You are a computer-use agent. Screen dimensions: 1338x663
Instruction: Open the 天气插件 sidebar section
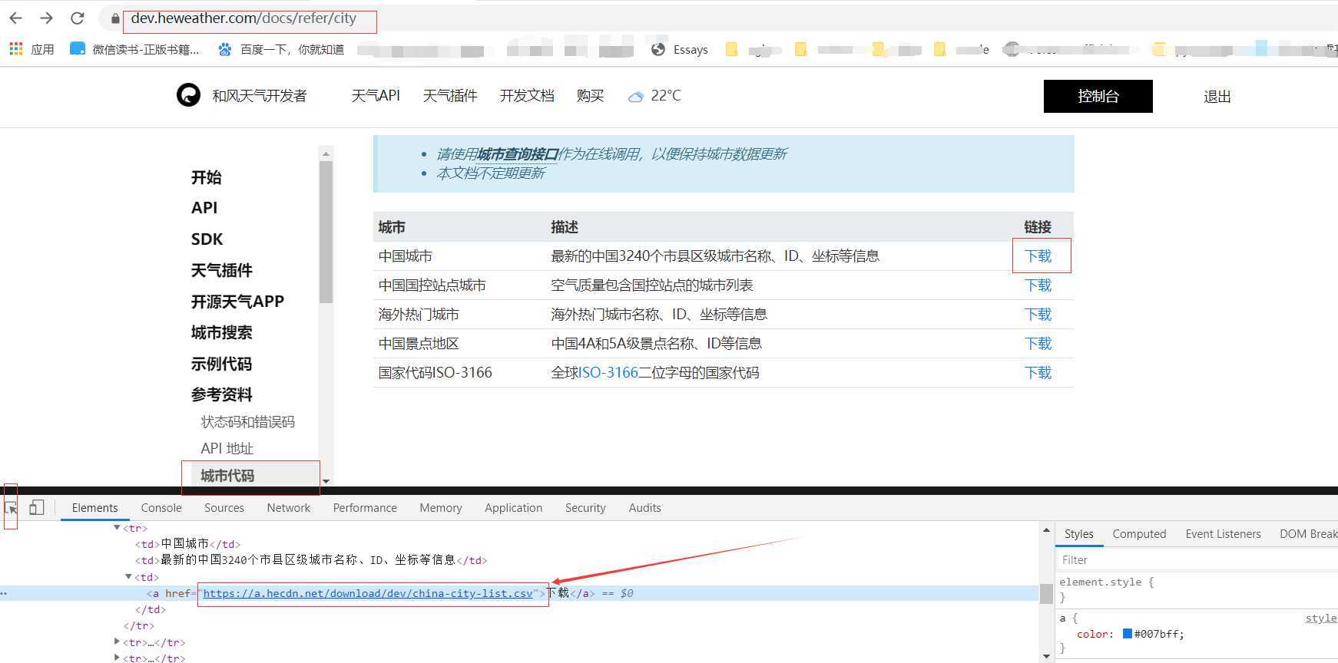click(x=222, y=270)
